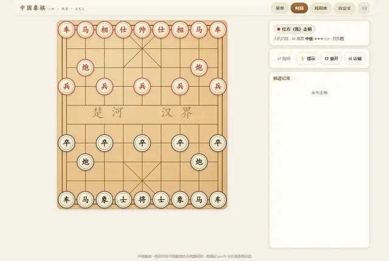Click the 悔棋 undo button
This screenshot has width=389, height=261.
click(x=284, y=59)
